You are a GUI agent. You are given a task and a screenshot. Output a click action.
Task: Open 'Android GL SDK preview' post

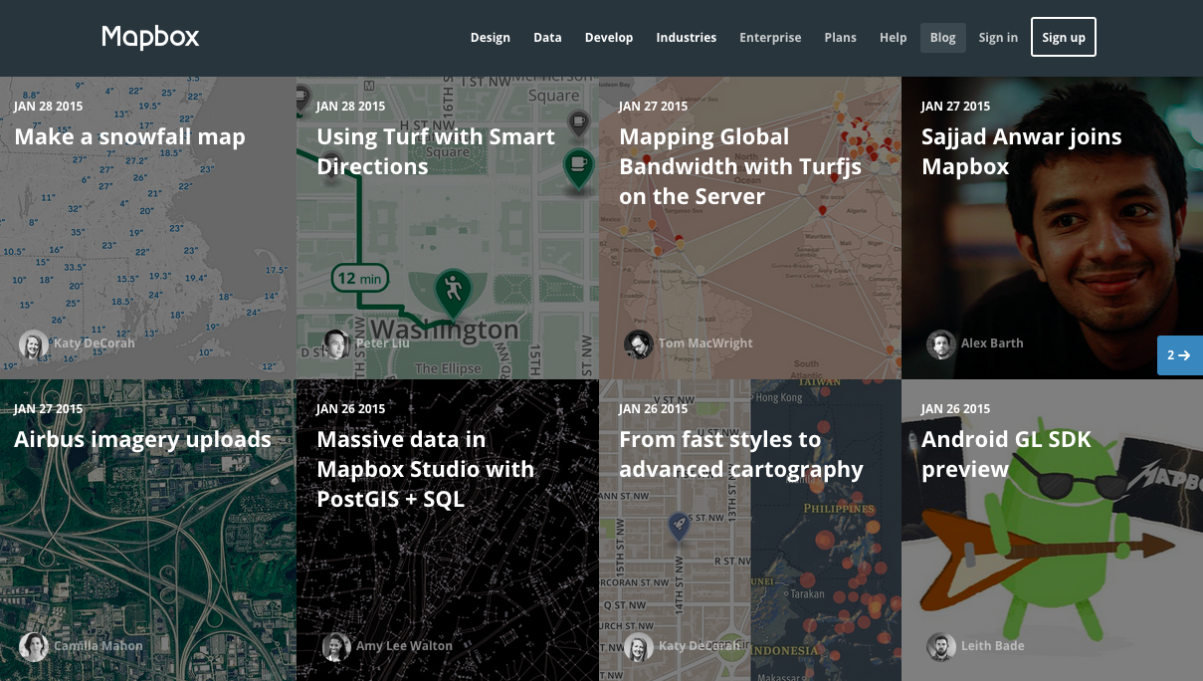click(1007, 454)
